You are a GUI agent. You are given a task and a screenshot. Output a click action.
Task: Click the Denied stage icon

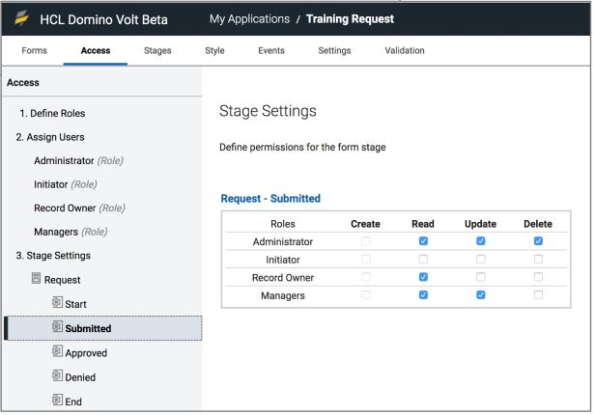pyautogui.click(x=57, y=375)
